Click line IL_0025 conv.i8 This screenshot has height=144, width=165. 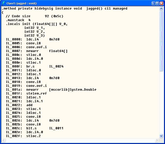[x=23, y=117]
